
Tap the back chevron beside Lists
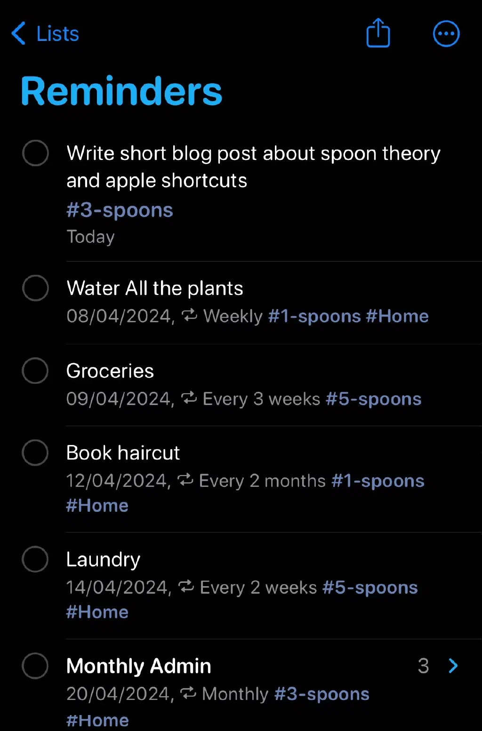pos(19,34)
